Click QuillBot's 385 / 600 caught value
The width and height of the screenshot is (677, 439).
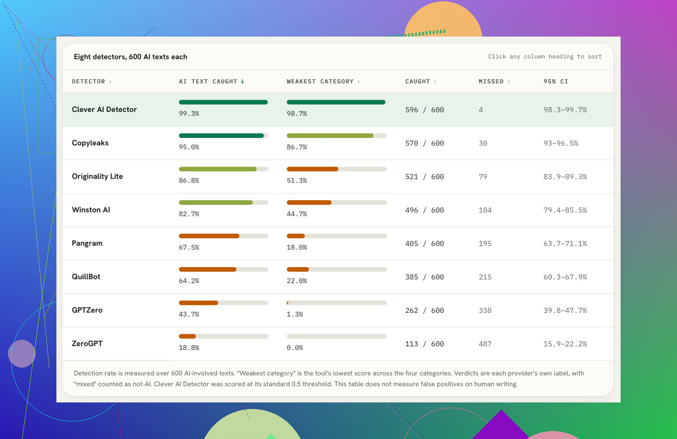[x=424, y=277]
